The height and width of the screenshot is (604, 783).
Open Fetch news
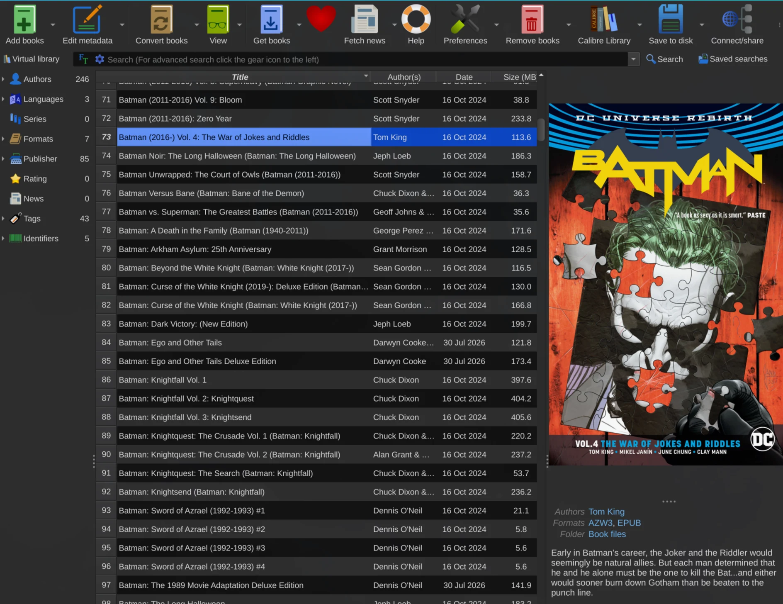[365, 19]
